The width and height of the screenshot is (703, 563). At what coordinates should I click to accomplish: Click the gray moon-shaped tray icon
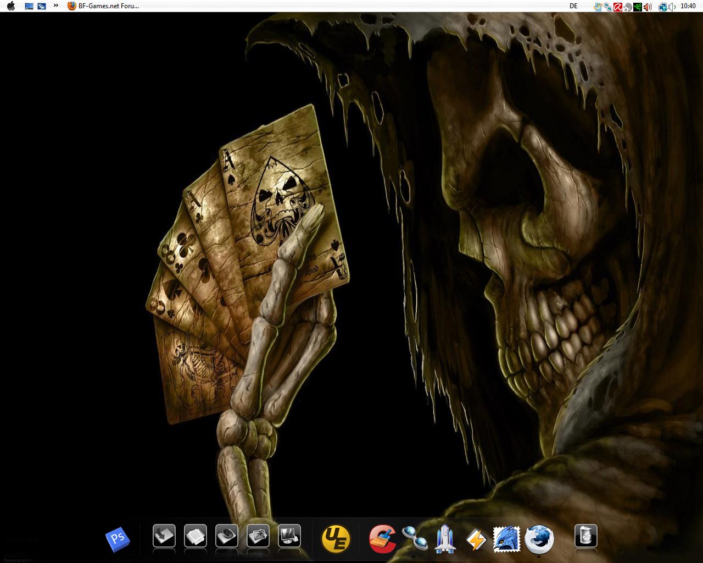[628, 7]
